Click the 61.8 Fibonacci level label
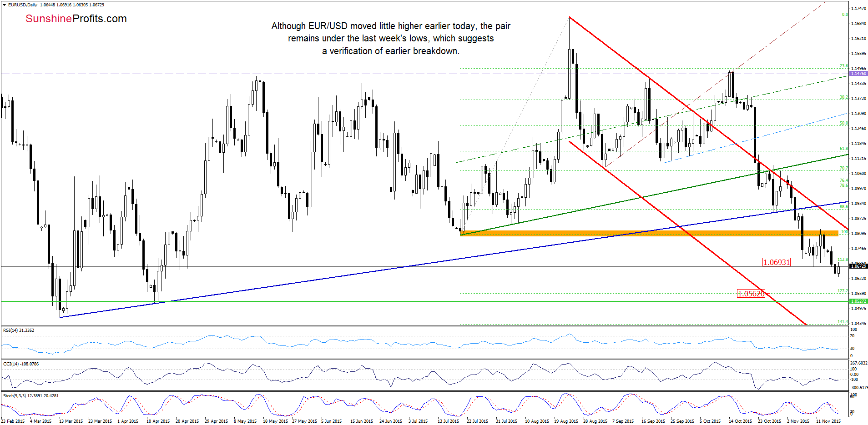868x425 pixels. click(843, 149)
